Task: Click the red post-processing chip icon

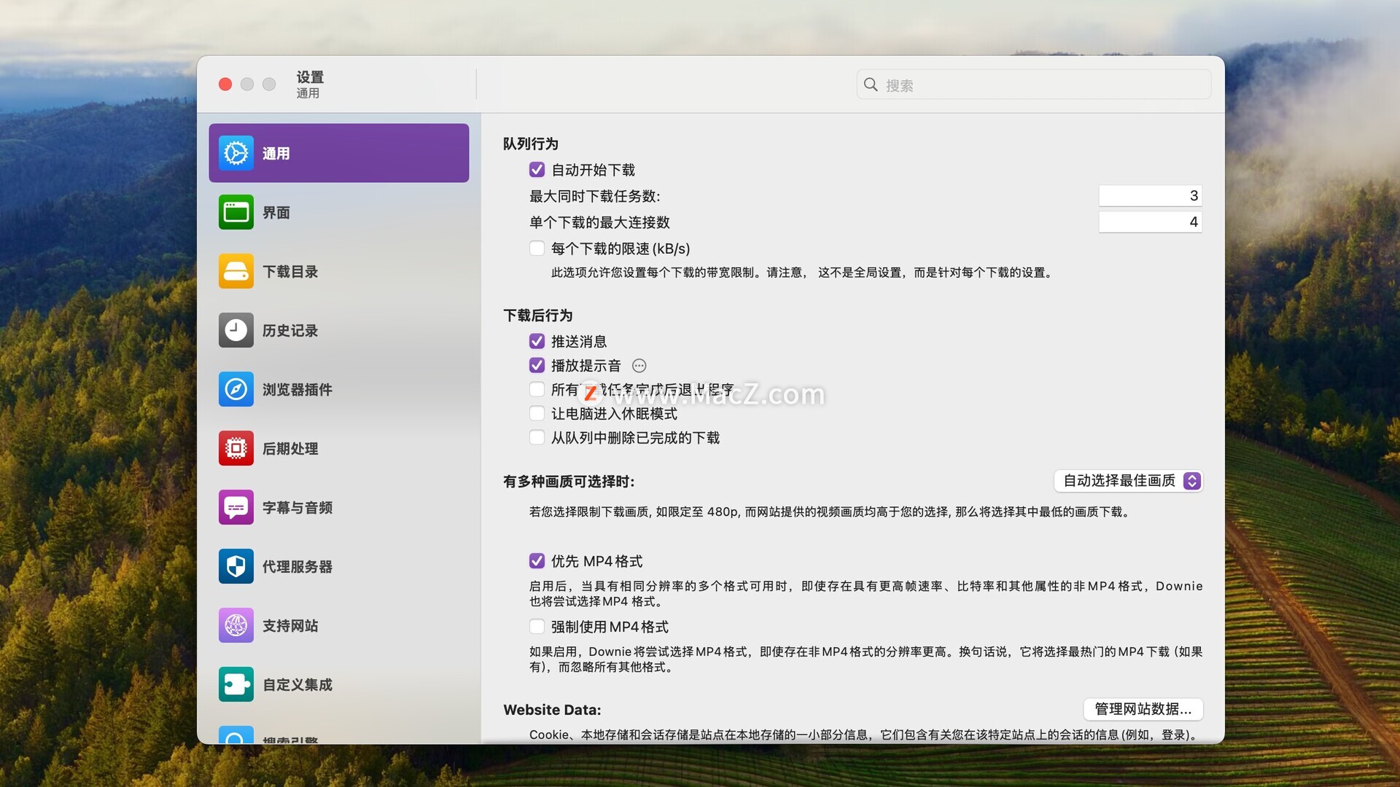Action: [236, 448]
